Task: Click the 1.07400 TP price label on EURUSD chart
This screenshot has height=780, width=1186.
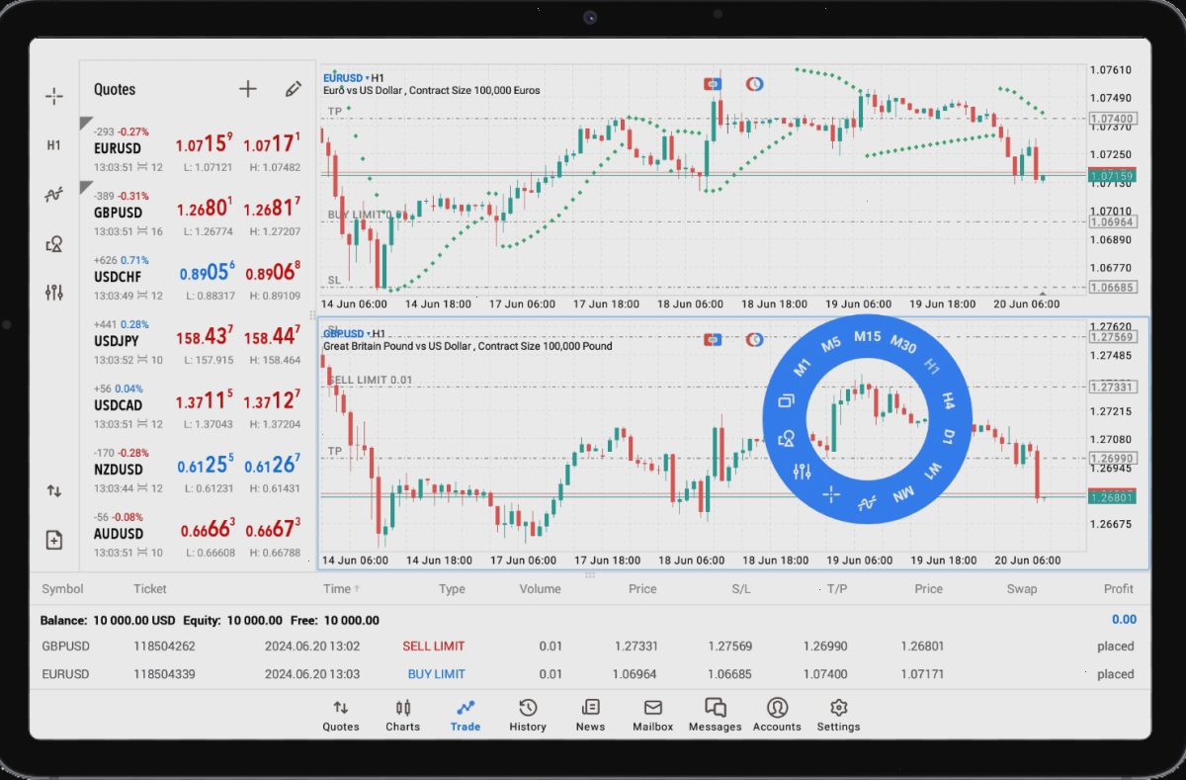Action: point(1112,119)
